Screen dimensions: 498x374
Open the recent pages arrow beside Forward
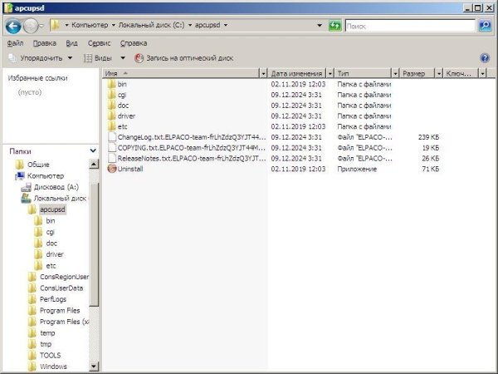point(41,26)
